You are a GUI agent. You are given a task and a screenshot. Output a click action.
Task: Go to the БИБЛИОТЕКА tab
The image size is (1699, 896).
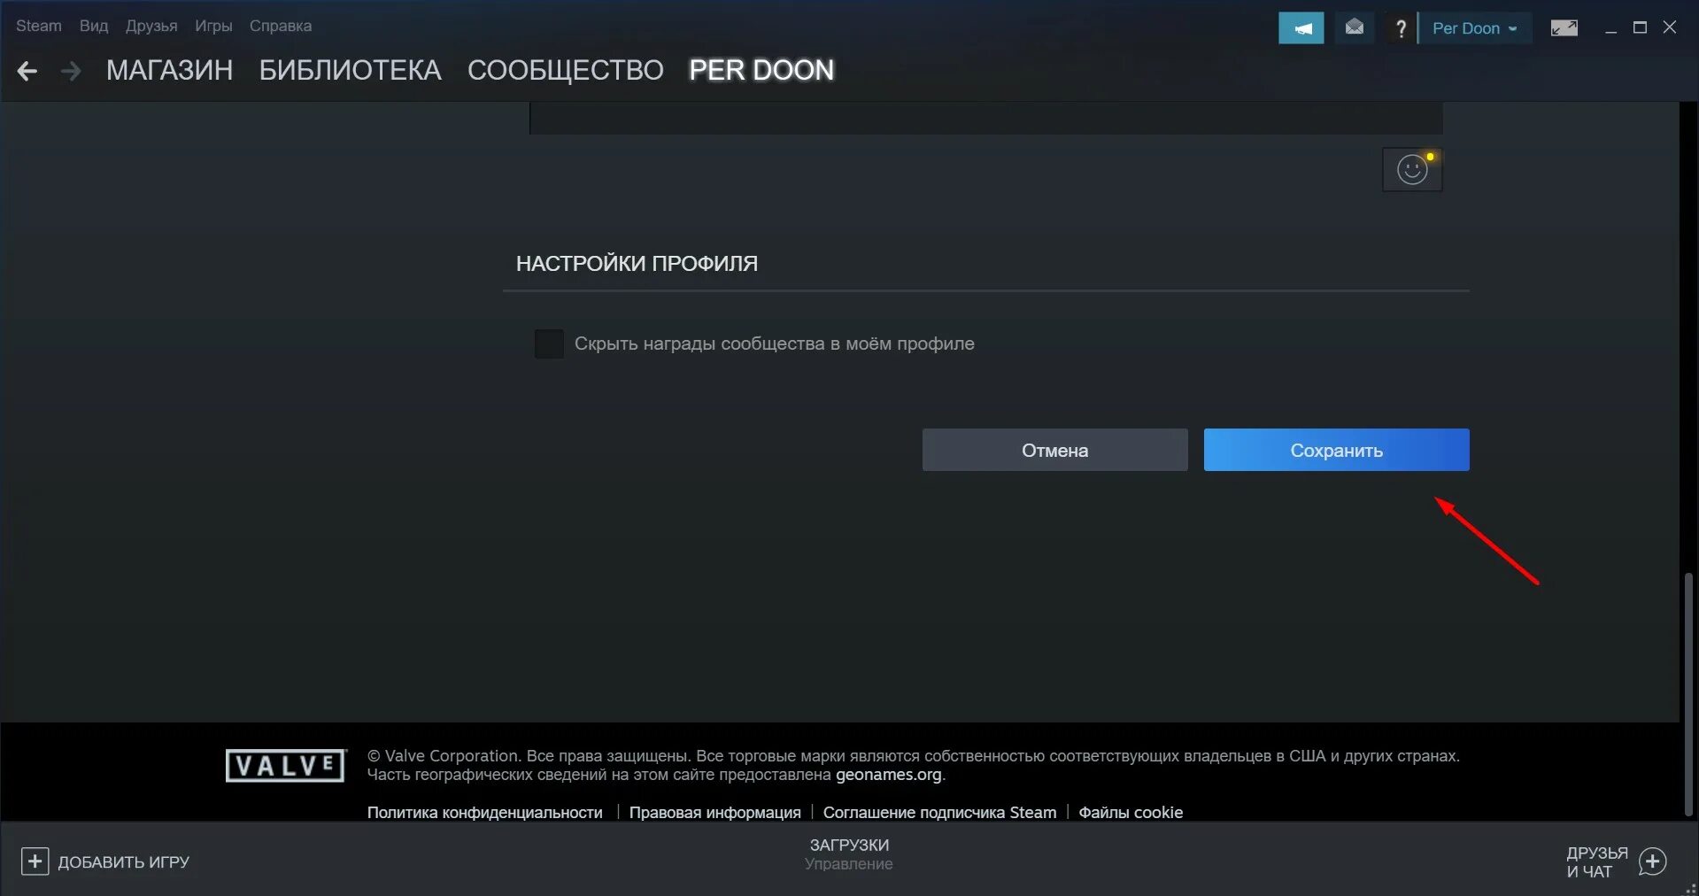point(350,70)
